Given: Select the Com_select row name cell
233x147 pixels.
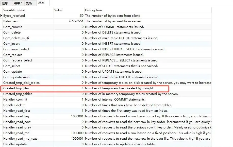Looking at the screenshot, I should (x=12, y=66).
